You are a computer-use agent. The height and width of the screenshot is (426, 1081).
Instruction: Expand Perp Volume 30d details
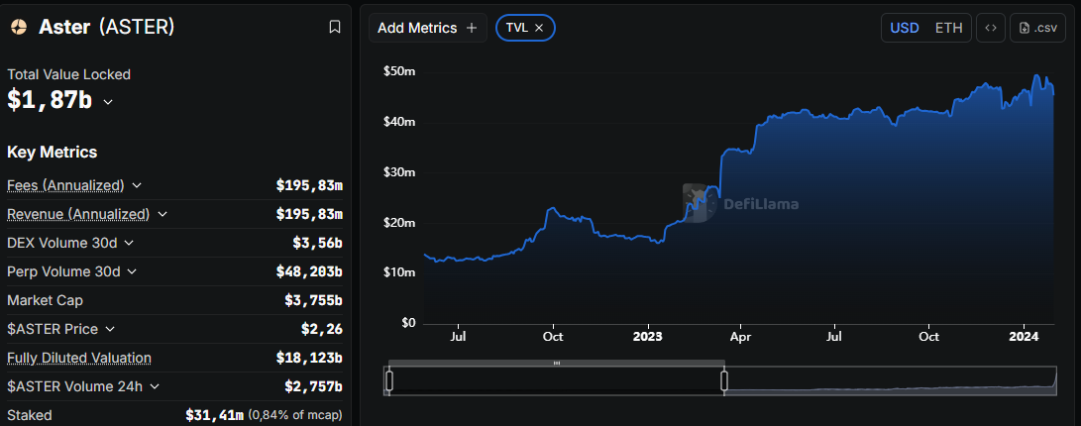(x=132, y=271)
